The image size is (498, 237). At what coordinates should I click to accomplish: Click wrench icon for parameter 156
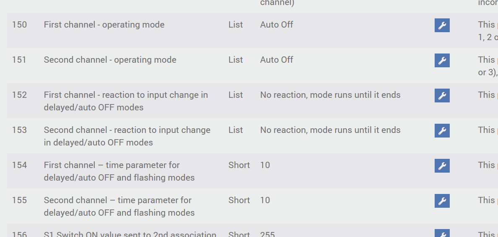point(442,234)
